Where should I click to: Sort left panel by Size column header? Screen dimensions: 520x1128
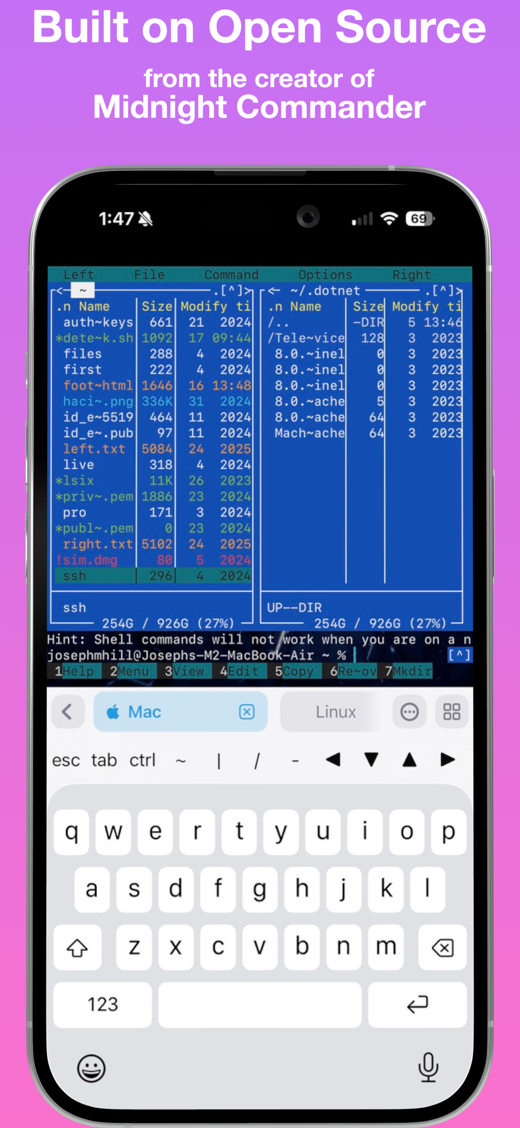157,306
